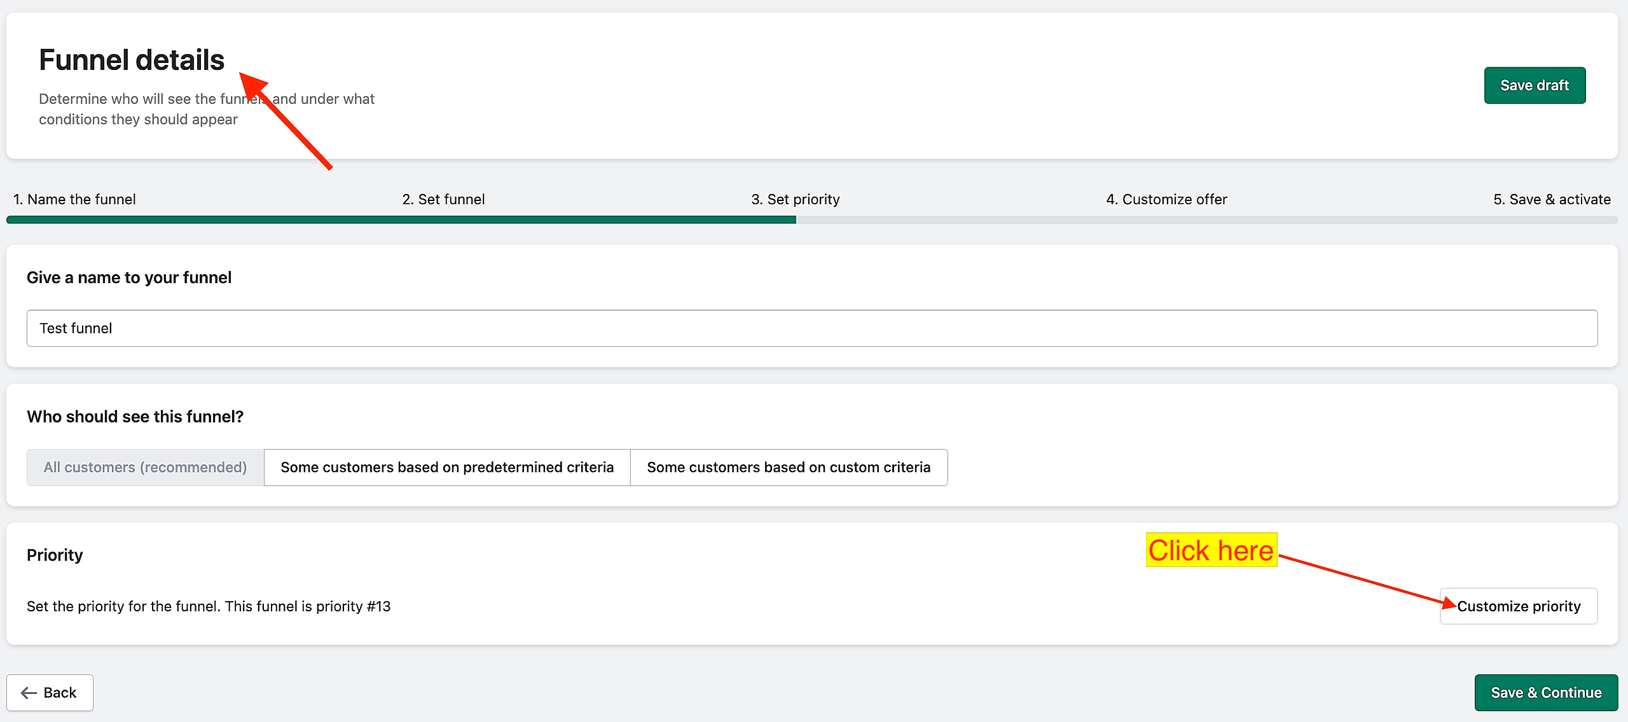This screenshot has height=722, width=1628.
Task: Click the Back button label
Action: pyautogui.click(x=60, y=693)
